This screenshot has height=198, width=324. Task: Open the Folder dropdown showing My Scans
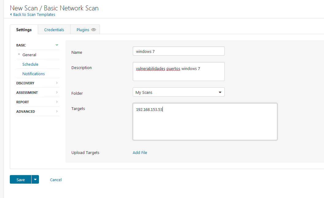point(178,92)
